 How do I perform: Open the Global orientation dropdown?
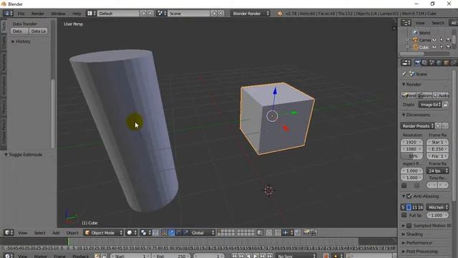[203, 232]
